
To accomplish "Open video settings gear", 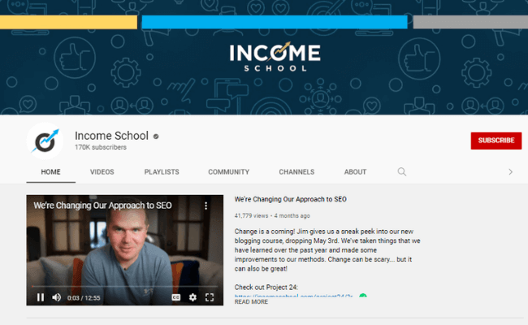I will 193,297.
